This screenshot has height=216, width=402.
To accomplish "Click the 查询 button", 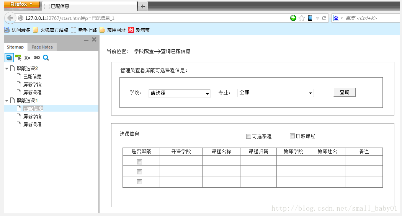I will (x=345, y=93).
